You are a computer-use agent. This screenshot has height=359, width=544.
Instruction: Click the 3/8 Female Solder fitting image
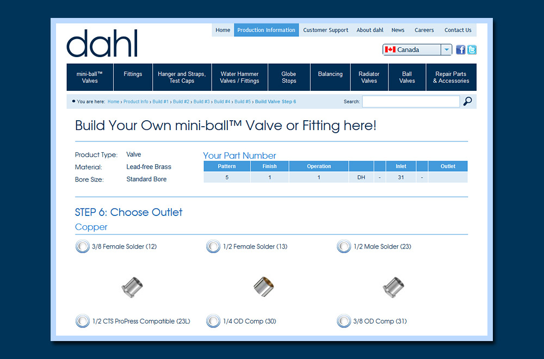(x=132, y=287)
